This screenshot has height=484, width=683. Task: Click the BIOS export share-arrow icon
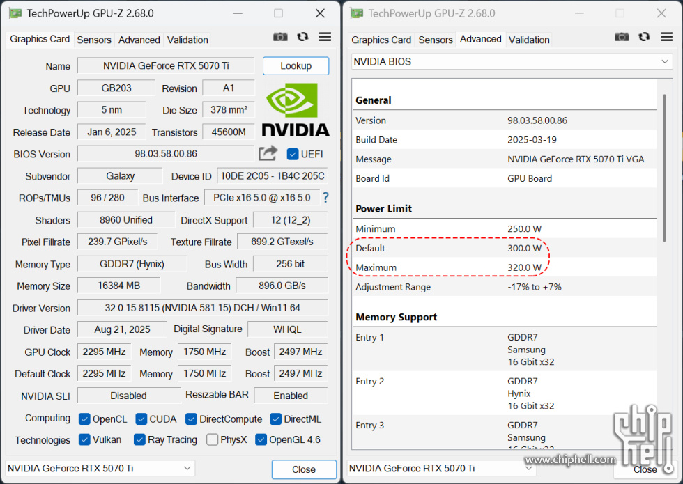coord(268,153)
